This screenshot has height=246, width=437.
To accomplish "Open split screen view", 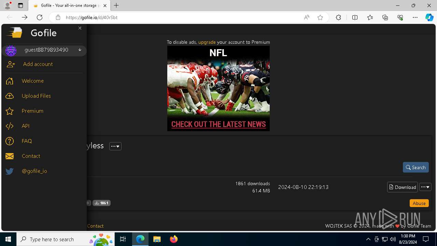I will tap(355, 17).
